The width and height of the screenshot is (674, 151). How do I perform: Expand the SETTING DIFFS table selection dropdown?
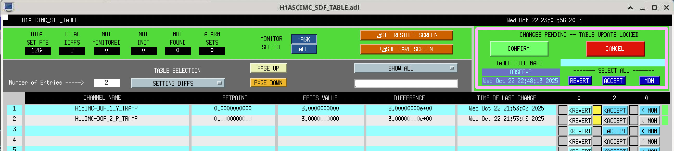pos(177,83)
